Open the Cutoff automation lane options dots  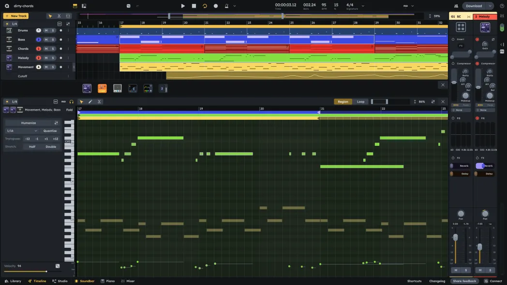click(68, 76)
